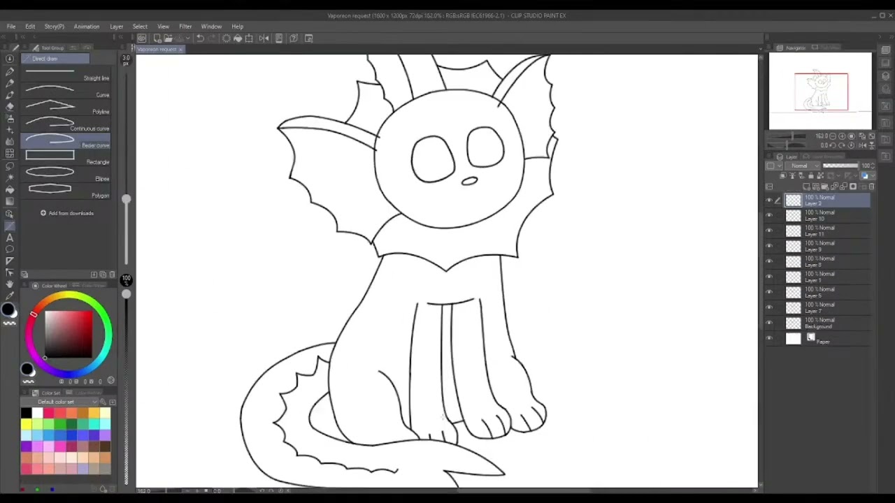Choose the Curve sub tool
895x503 pixels.
[x=66, y=90]
